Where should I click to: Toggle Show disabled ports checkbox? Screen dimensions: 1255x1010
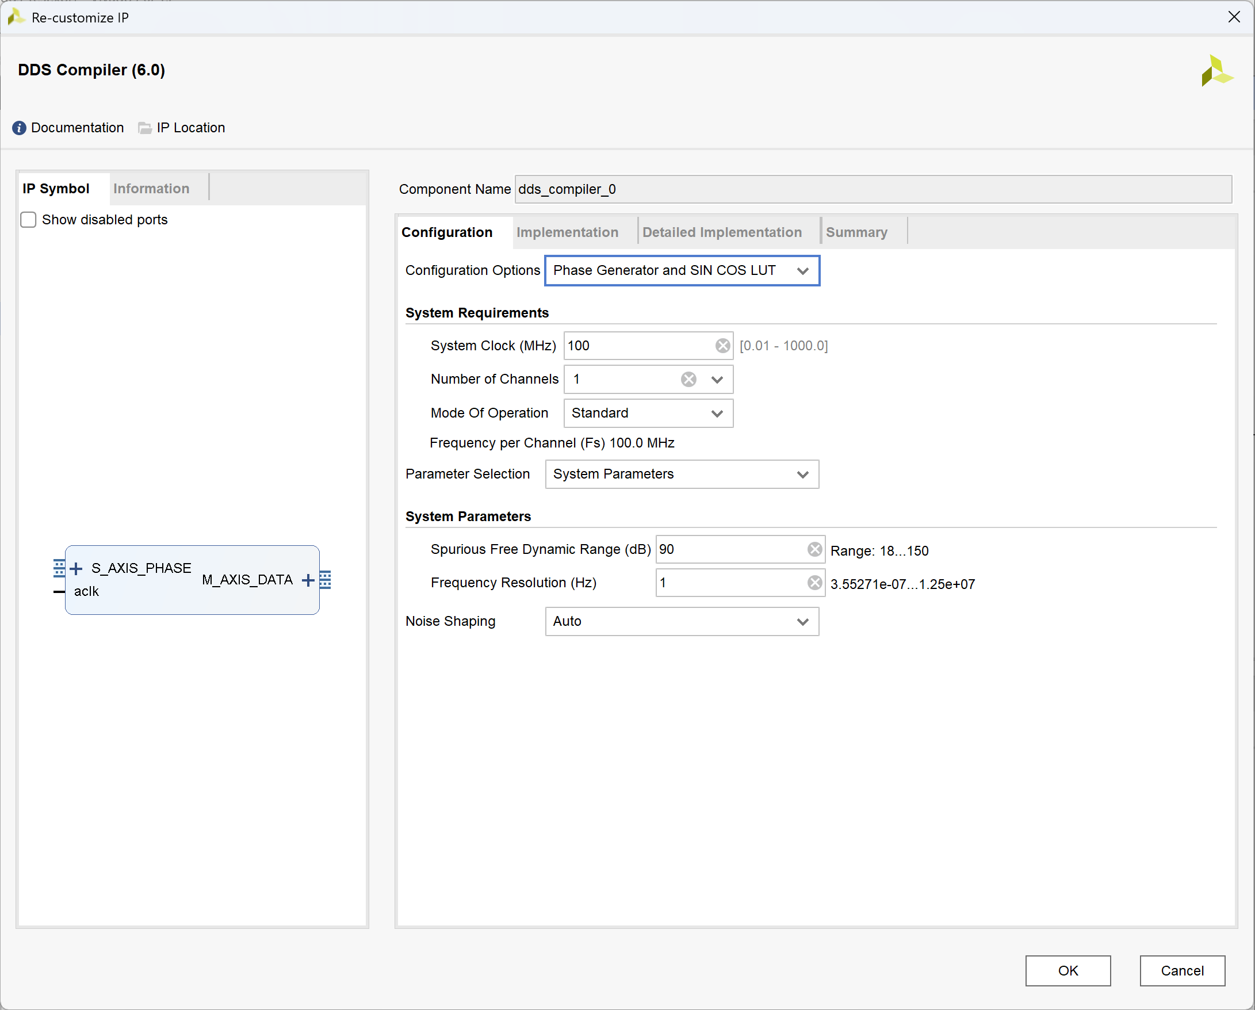tap(29, 220)
